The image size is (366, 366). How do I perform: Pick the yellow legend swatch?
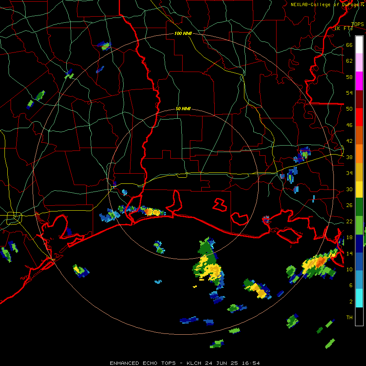tap(359, 190)
